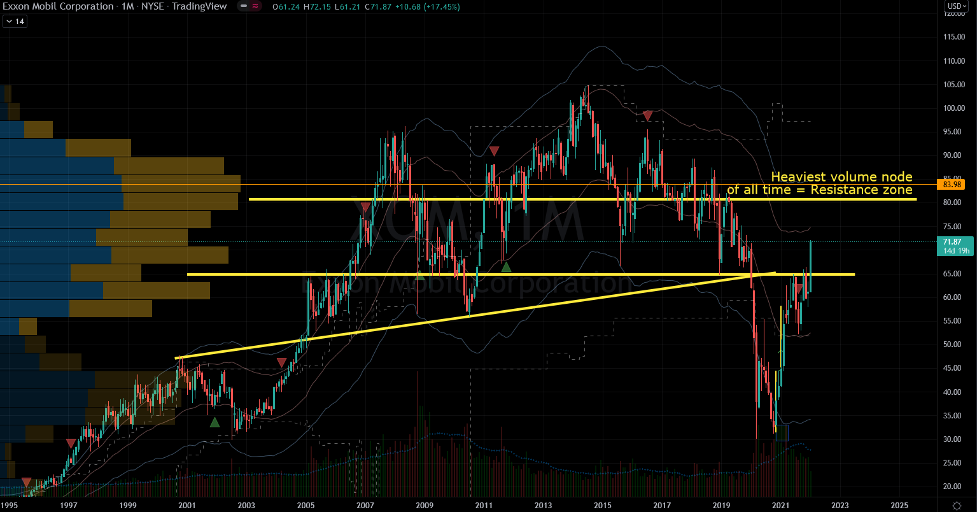The height and width of the screenshot is (512, 977).
Task: Click the pink wavy-lines status icon beside title
Action: coord(255,6)
